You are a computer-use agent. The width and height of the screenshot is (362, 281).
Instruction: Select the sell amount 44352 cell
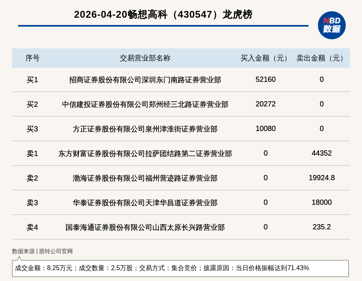click(321, 153)
